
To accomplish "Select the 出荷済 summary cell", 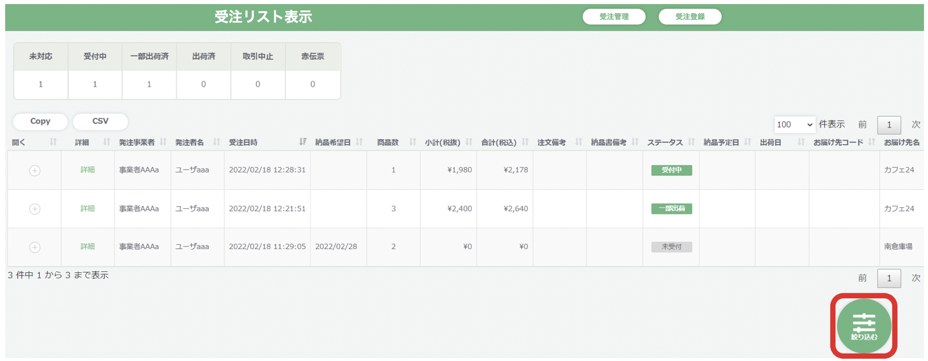I will 204,56.
